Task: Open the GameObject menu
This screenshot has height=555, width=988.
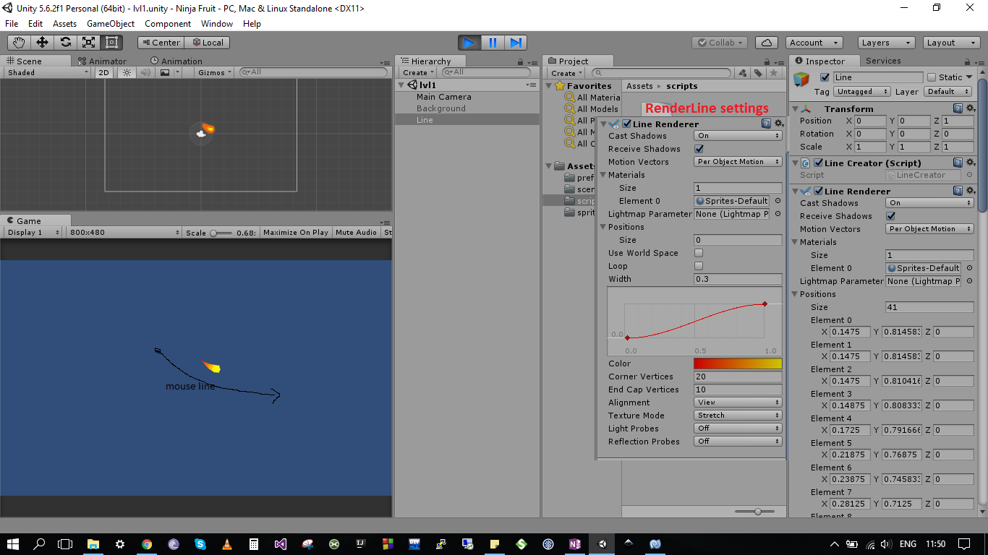Action: pos(111,24)
